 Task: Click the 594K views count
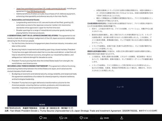click(106, 118)
